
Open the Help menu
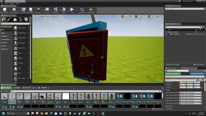18,4
